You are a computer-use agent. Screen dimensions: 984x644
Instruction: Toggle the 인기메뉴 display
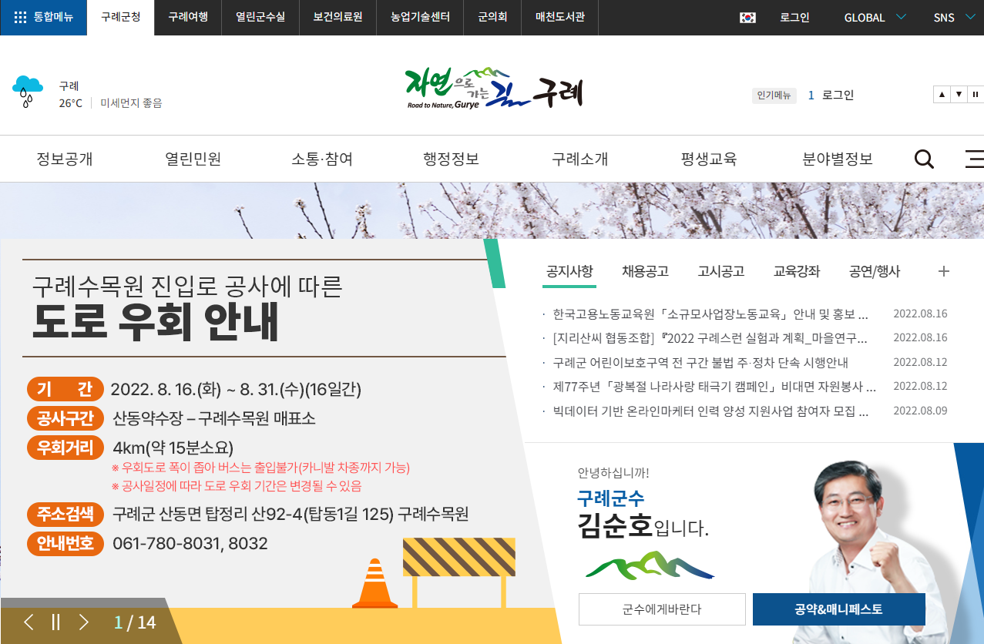point(774,95)
